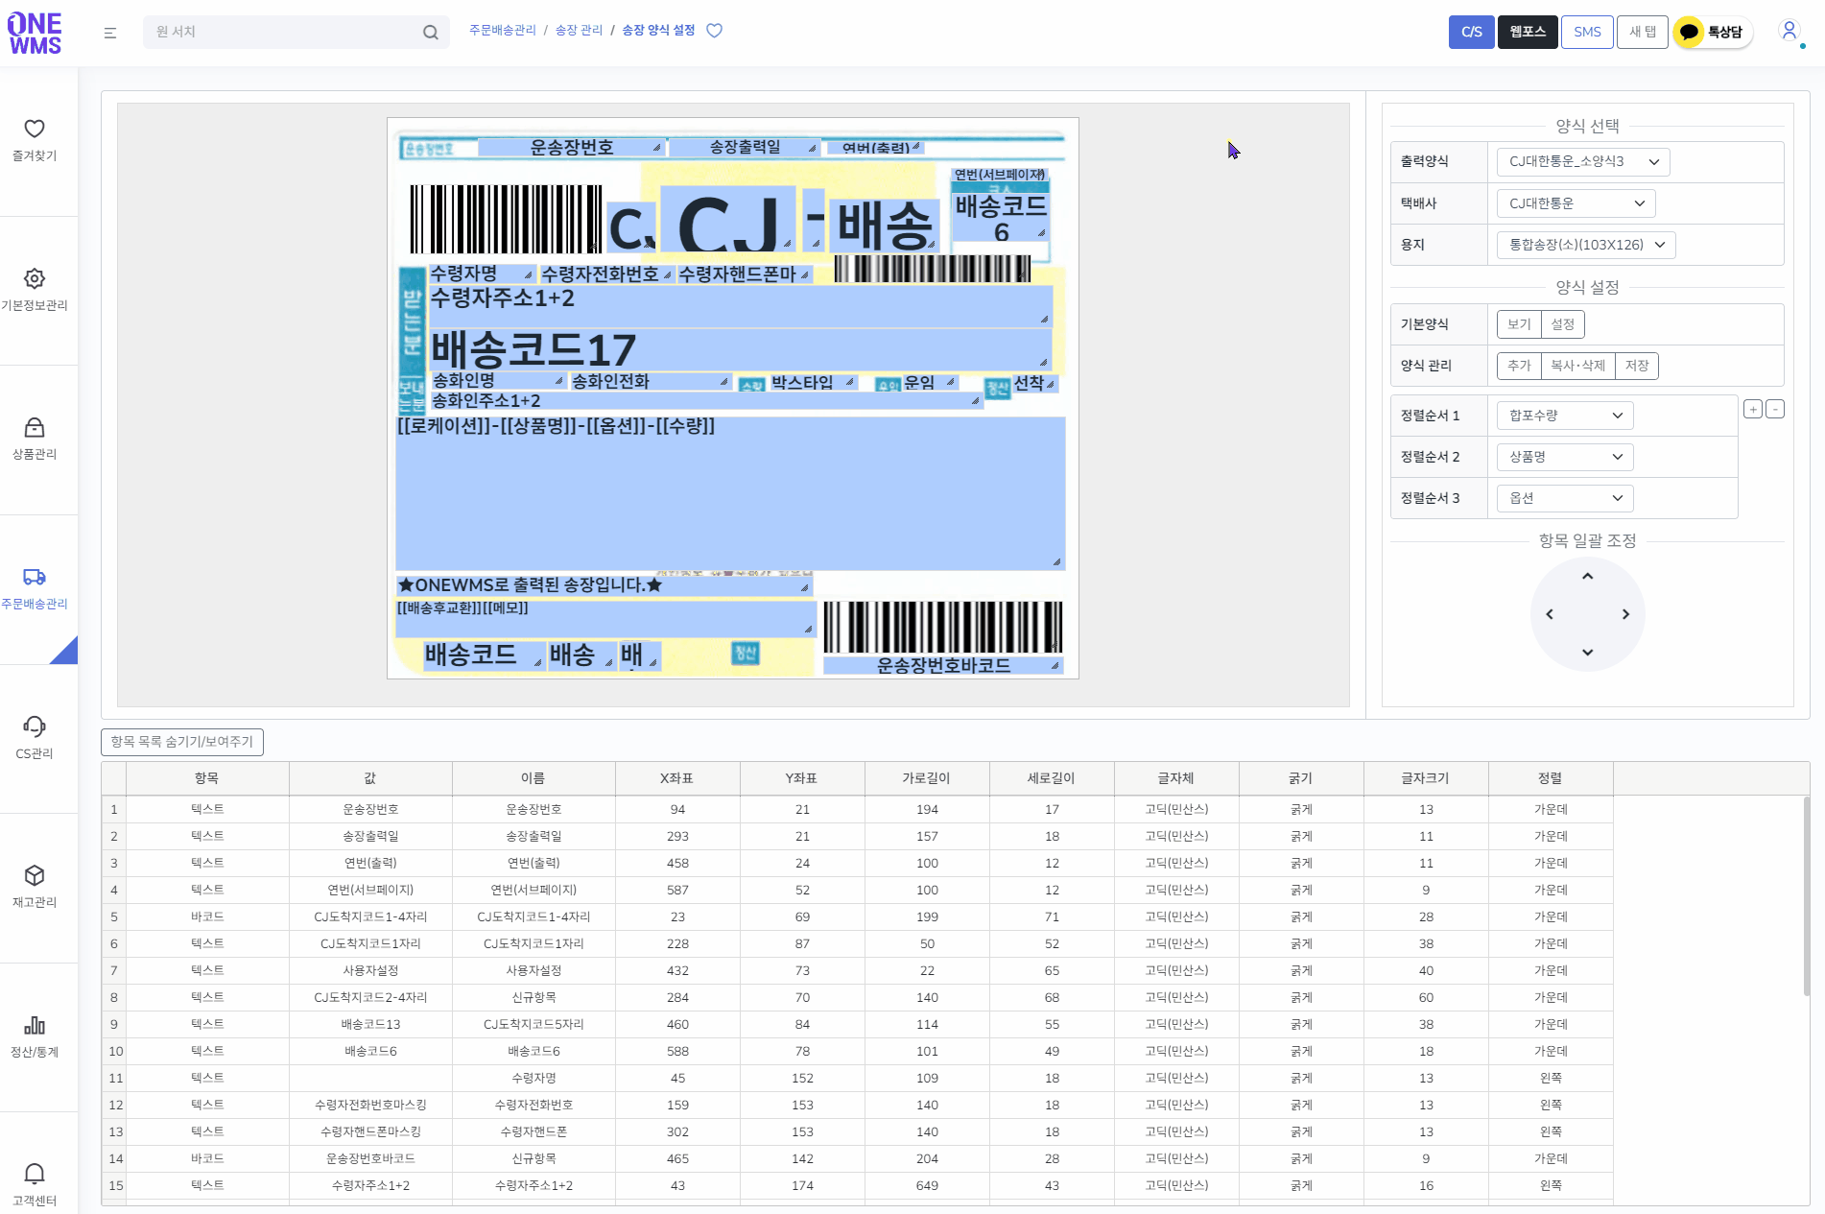Image resolution: width=1825 pixels, height=1214 pixels.
Task: Open 톡상담 chat bubble button
Action: [x=1713, y=32]
